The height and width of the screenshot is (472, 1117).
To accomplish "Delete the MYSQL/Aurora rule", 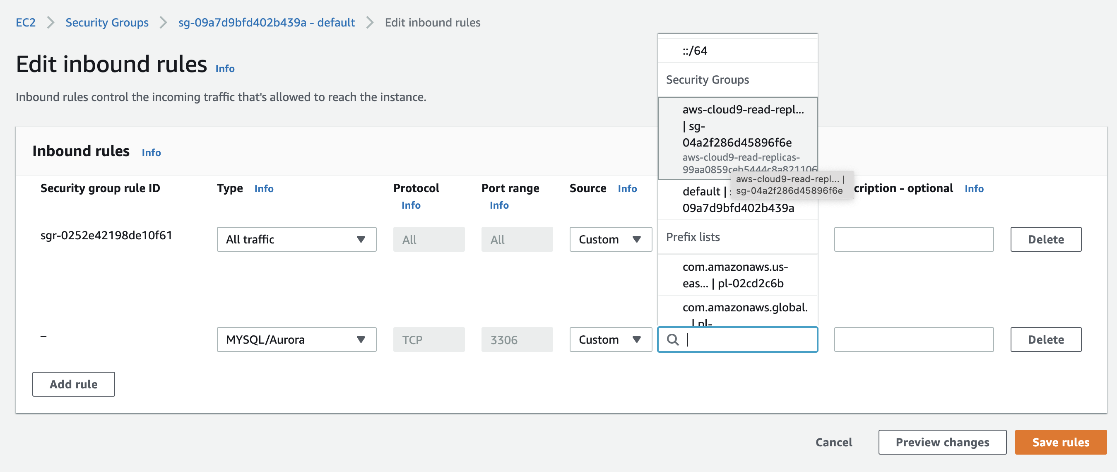I will pyautogui.click(x=1045, y=340).
